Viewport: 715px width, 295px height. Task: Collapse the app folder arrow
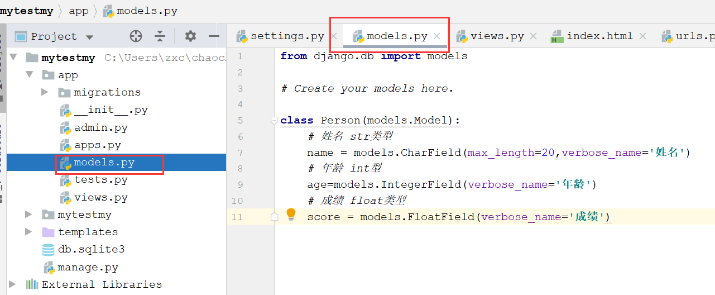(x=29, y=75)
